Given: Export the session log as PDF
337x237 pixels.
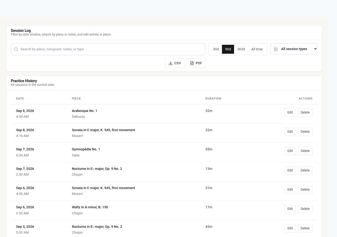Looking at the screenshot, I should coord(196,63).
